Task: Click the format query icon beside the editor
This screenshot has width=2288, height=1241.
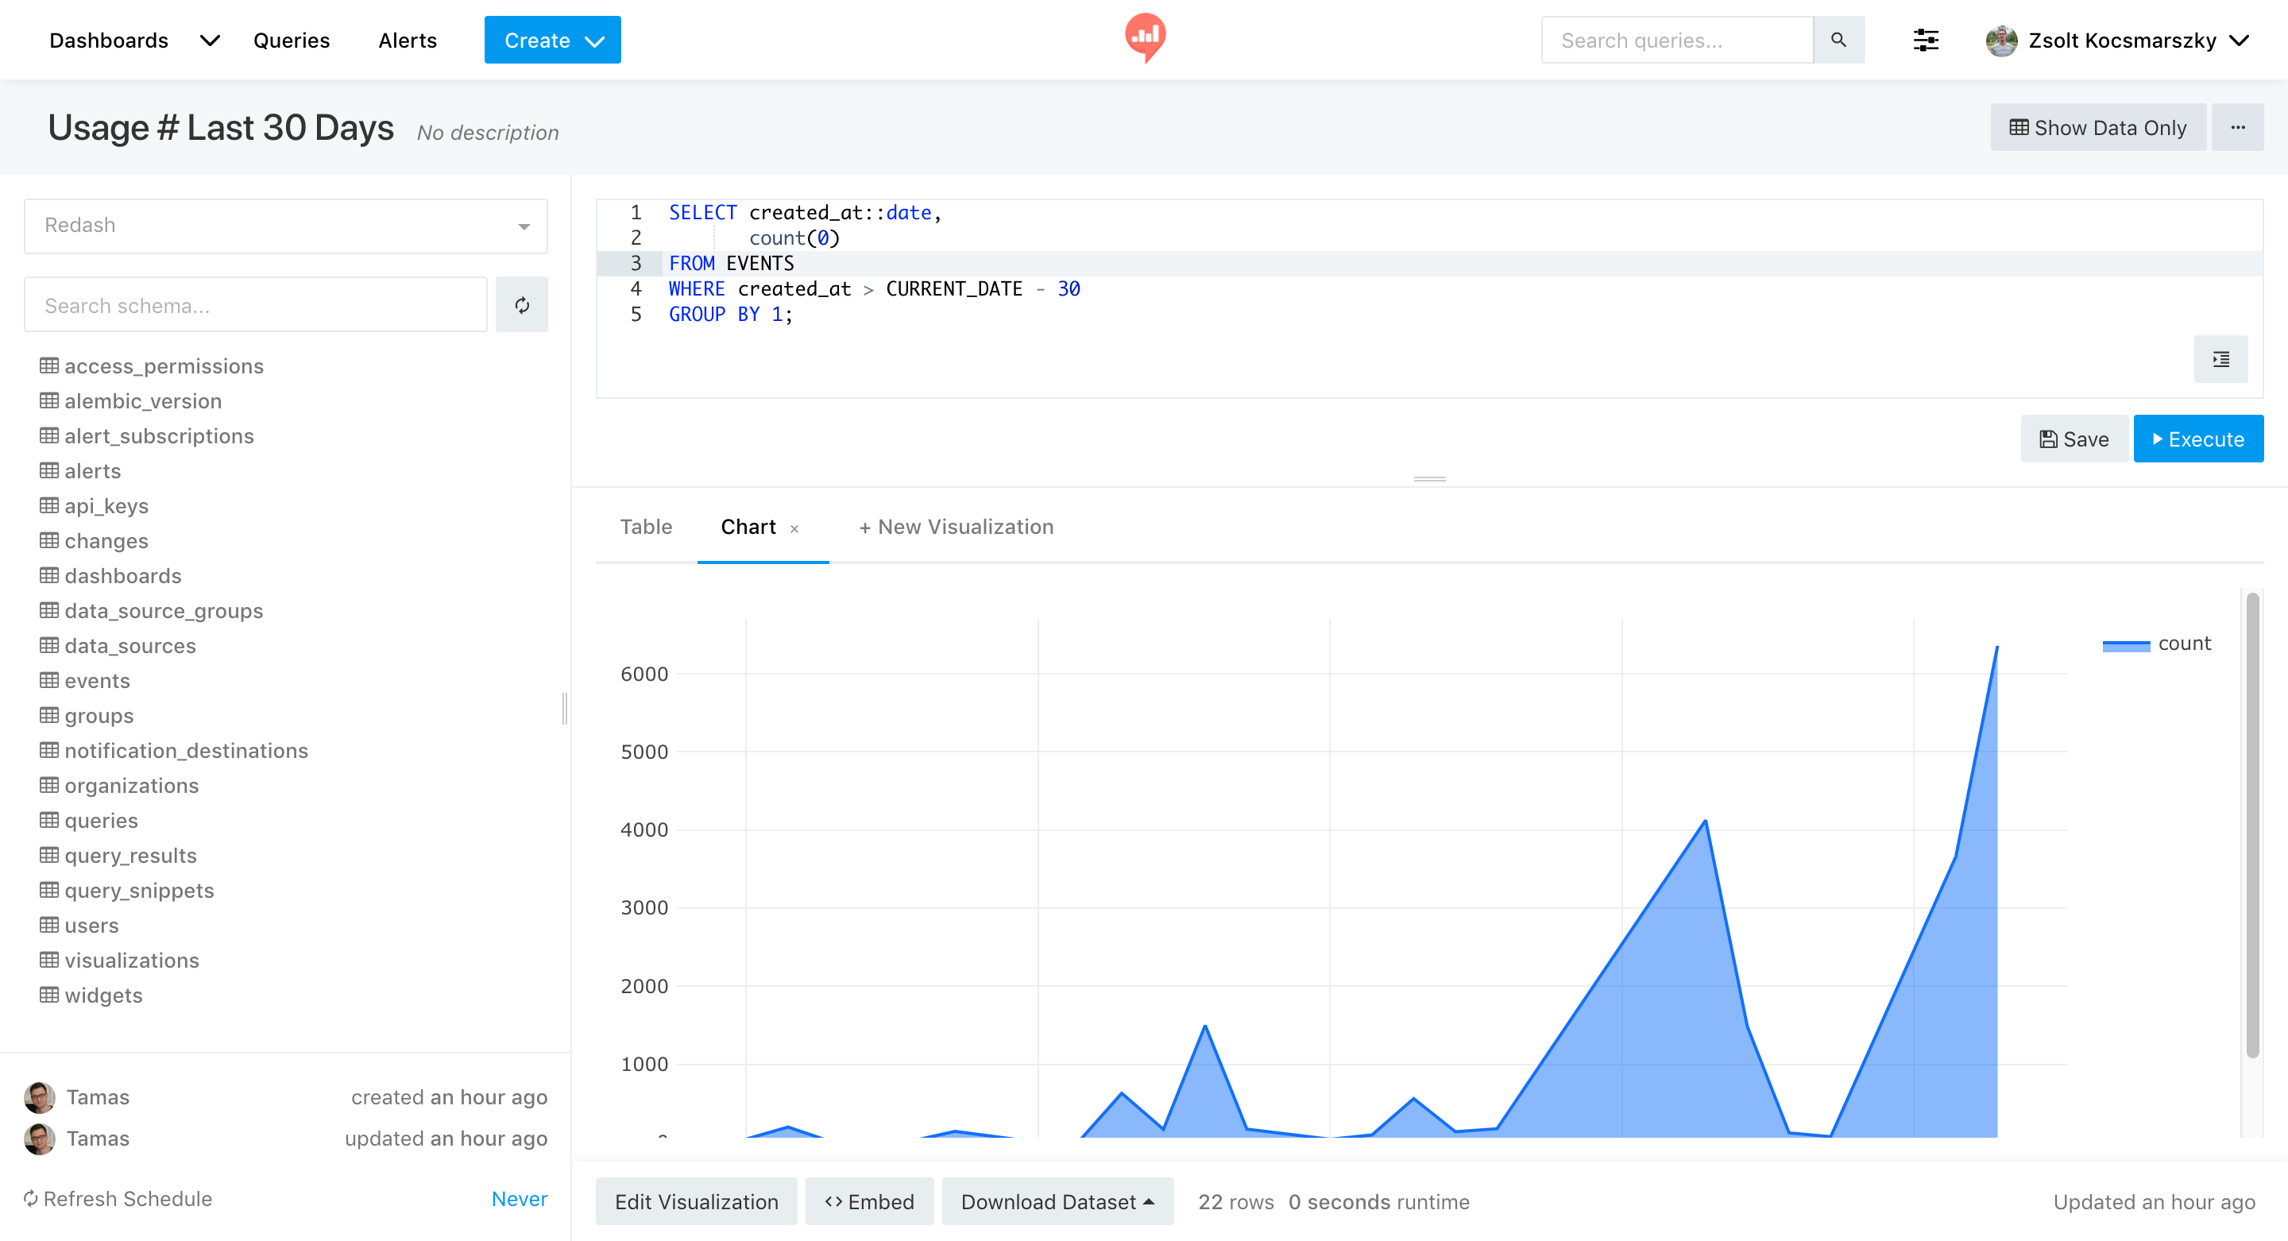Action: pos(2221,359)
